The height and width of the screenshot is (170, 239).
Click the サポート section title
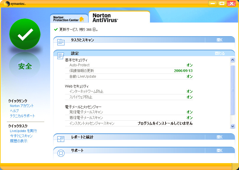click(77, 151)
